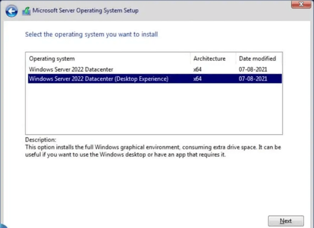Click the Date modified column header

pyautogui.click(x=257, y=59)
